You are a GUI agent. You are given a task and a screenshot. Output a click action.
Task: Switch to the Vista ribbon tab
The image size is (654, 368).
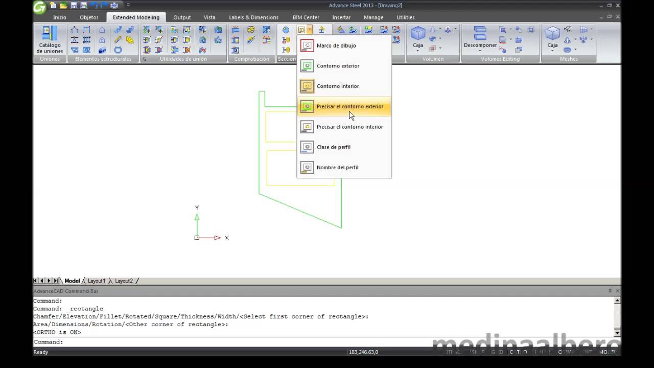209,17
